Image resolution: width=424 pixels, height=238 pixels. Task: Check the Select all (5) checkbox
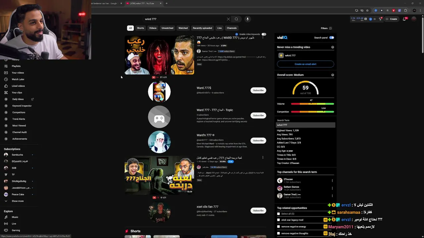[x=279, y=214]
